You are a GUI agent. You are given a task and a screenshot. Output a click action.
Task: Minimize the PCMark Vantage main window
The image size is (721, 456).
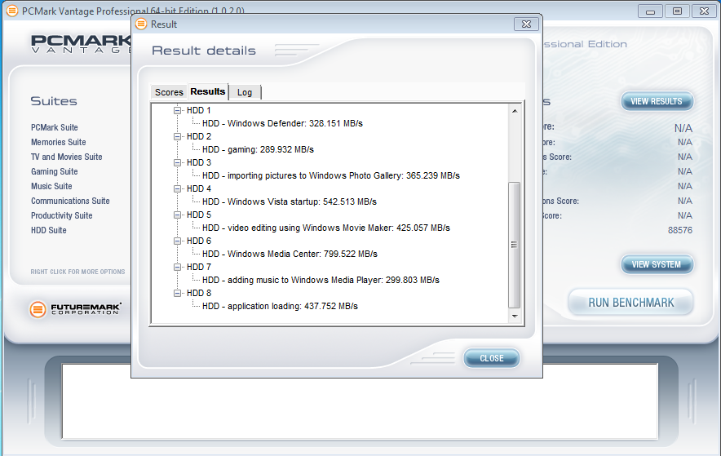(650, 11)
